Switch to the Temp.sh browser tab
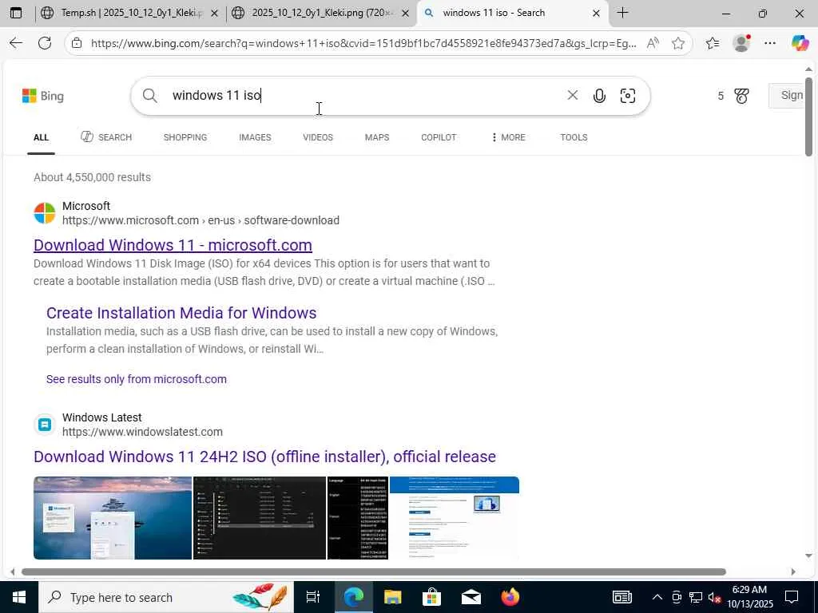818x613 pixels. pos(132,13)
